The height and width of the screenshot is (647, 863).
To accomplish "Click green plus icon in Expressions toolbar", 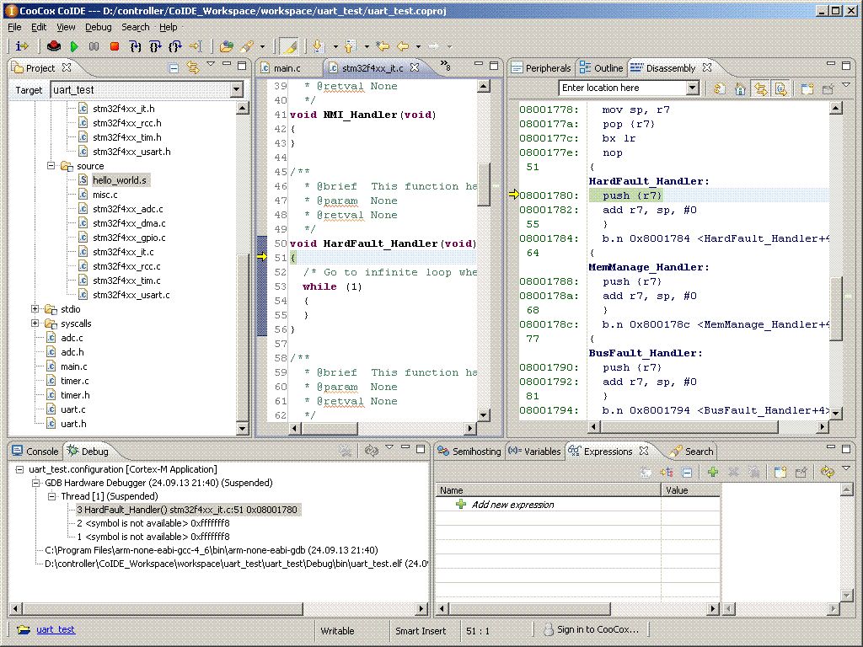I will point(712,473).
